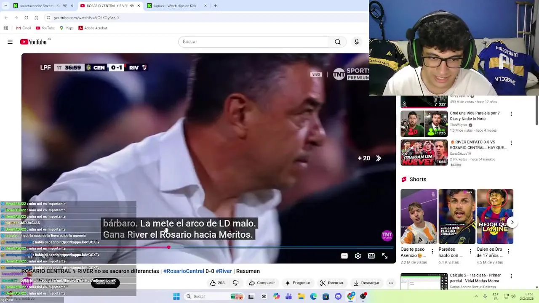Open 'RIVER EMPATÓ 0-0' video thumbnail
539x303 pixels.
424,152
